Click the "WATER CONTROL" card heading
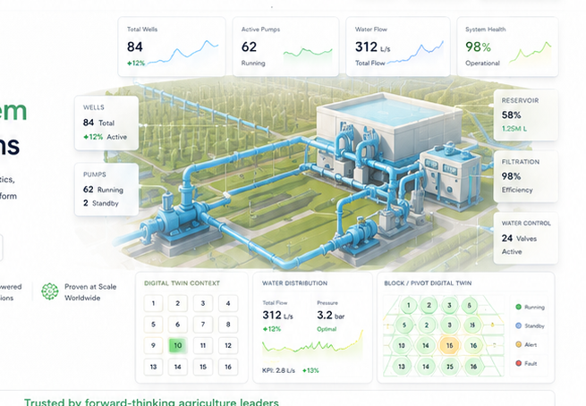Image resolution: width=586 pixels, height=406 pixels. click(526, 223)
